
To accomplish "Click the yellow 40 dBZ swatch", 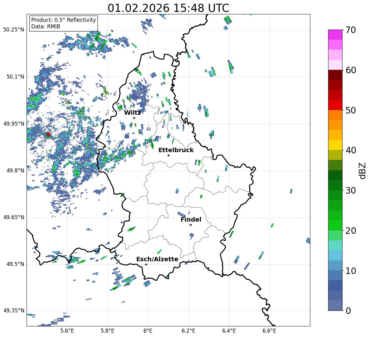I will (x=335, y=145).
